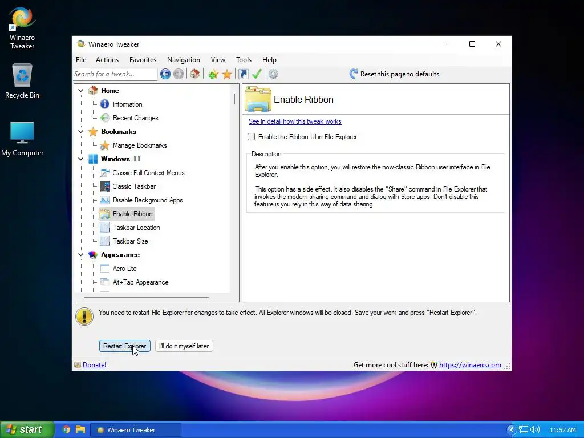Click the tree panel vertical scrollbar thumb
Image resolution: width=584 pixels, height=438 pixels.
(234, 99)
